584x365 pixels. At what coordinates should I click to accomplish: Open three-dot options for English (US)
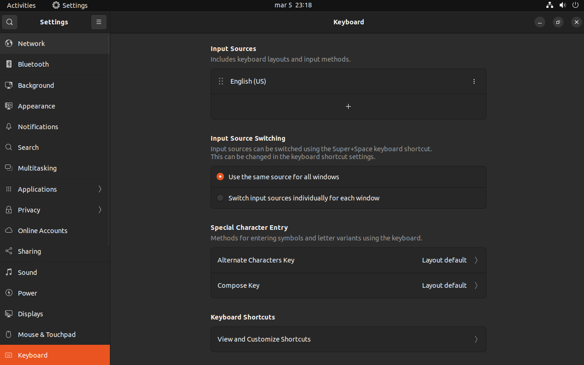tap(474, 81)
